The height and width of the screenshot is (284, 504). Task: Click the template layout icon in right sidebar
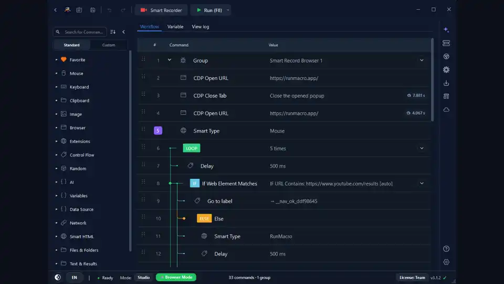(x=446, y=96)
